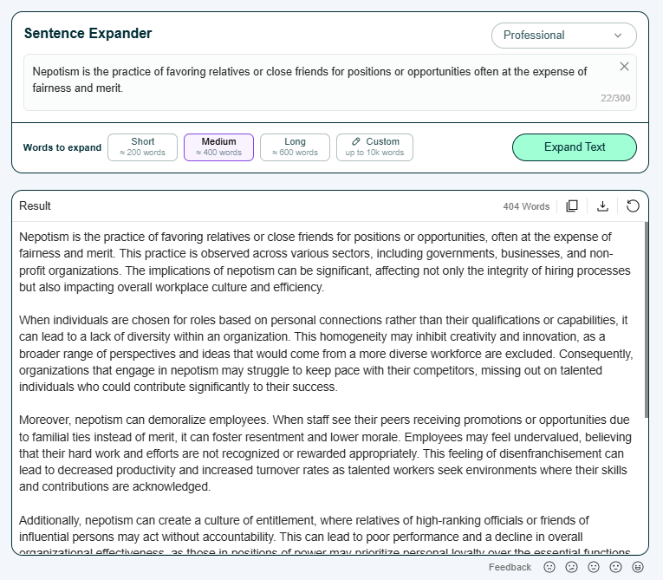Click the Expand Text button
Screen dimensions: 663x580
[x=575, y=147]
